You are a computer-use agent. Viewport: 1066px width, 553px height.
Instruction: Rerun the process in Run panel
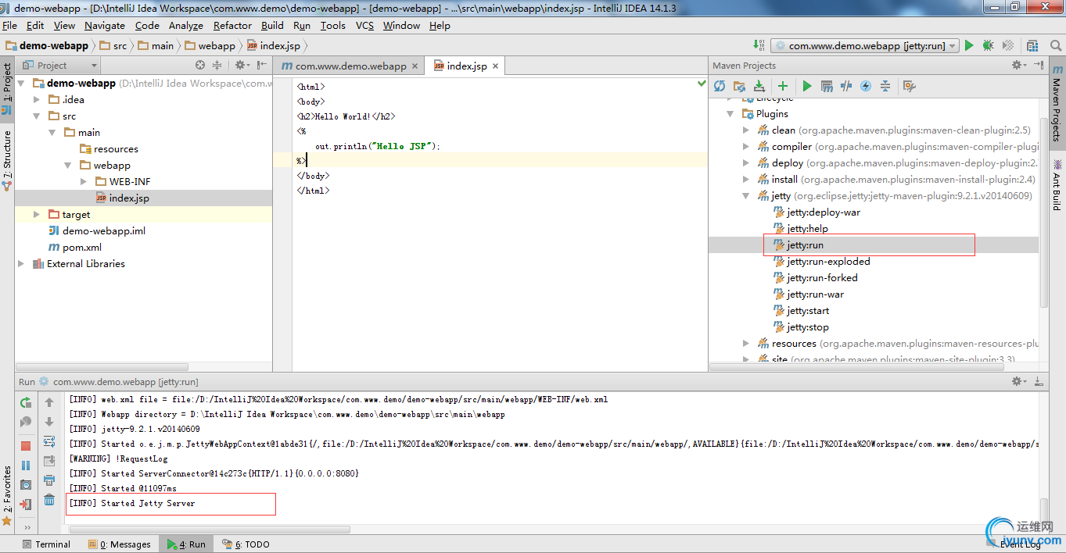pos(26,403)
